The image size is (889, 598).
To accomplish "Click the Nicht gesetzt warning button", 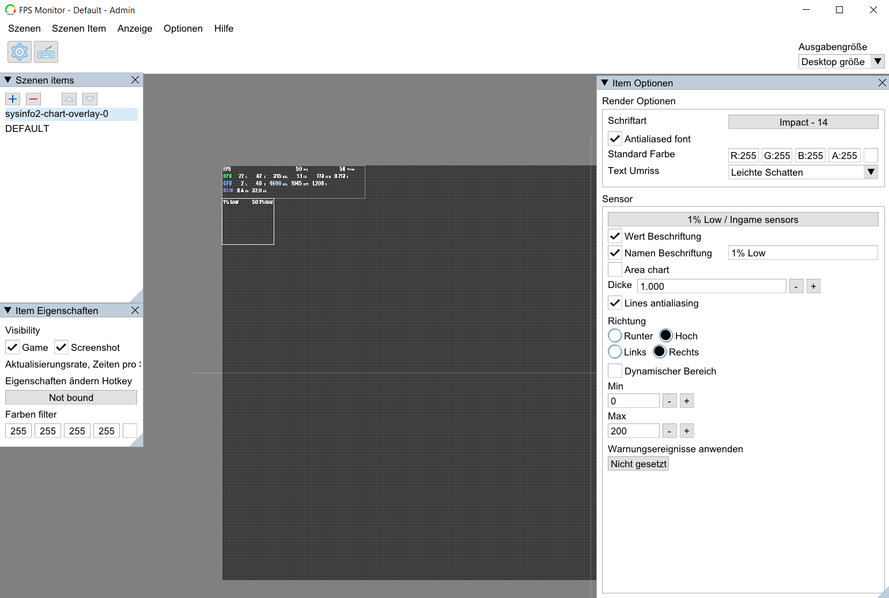I will tap(638, 464).
